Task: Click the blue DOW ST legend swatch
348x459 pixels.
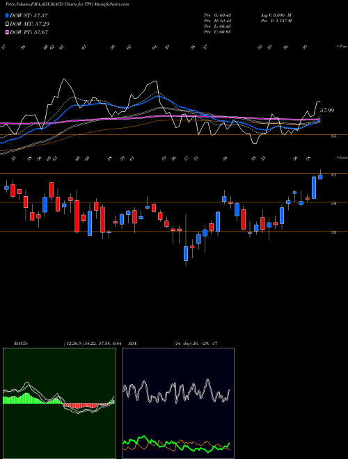Action: click(x=7, y=15)
